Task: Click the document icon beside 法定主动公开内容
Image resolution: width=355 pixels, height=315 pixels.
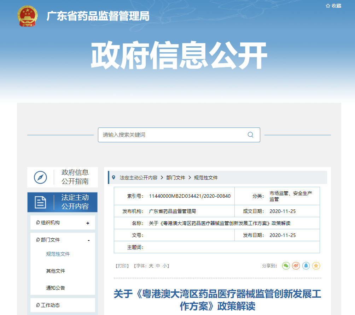Action: (x=41, y=202)
